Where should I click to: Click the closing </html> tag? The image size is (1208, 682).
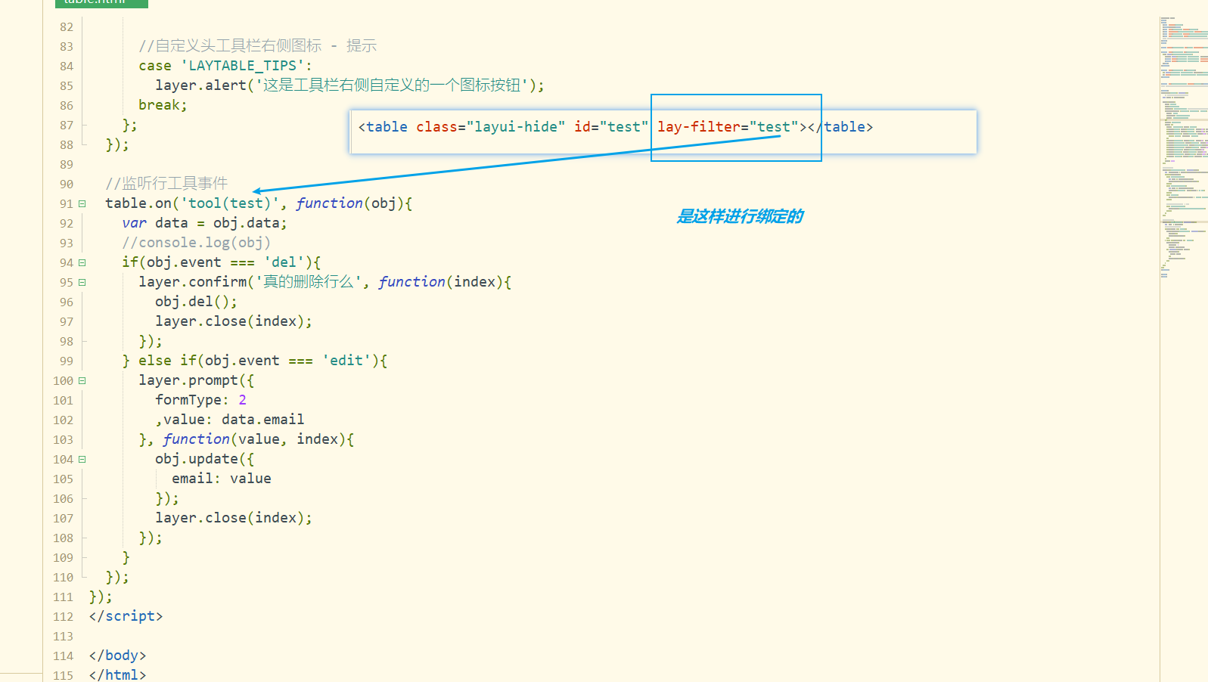point(117,675)
